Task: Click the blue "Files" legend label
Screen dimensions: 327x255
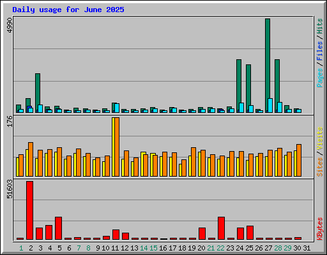Action: 320,51
